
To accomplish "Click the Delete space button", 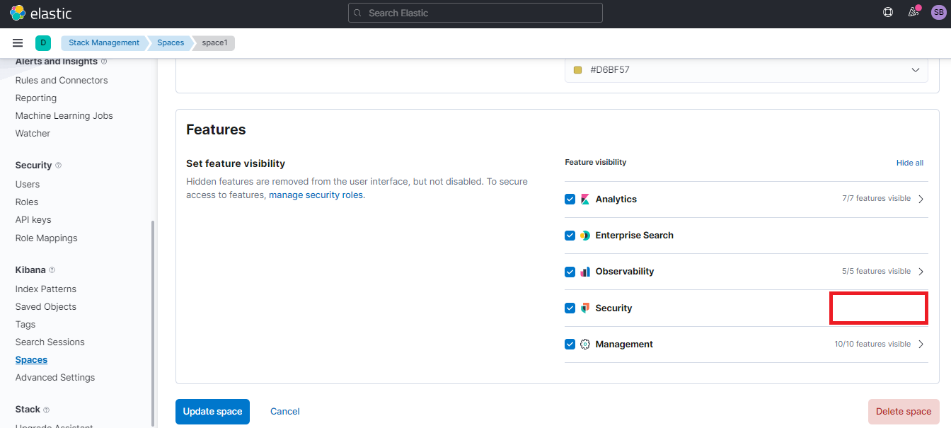I will [x=904, y=412].
